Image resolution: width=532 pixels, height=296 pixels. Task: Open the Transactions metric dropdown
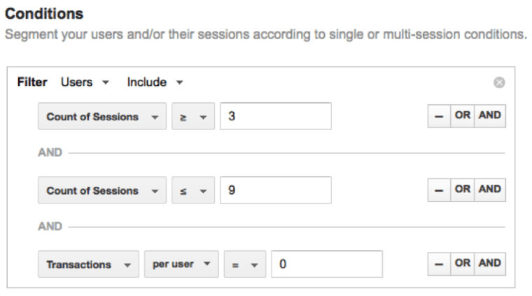[x=88, y=264]
